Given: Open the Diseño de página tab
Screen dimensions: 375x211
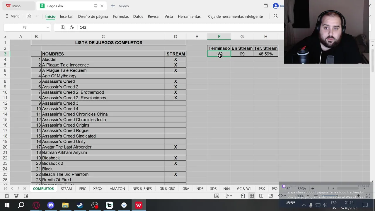Looking at the screenshot, I should click(x=93, y=16).
